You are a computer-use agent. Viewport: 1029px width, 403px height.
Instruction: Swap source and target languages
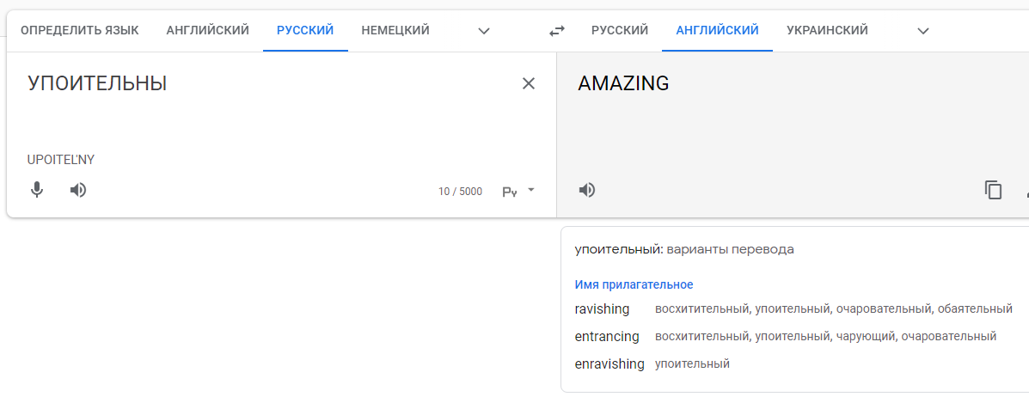tap(557, 31)
